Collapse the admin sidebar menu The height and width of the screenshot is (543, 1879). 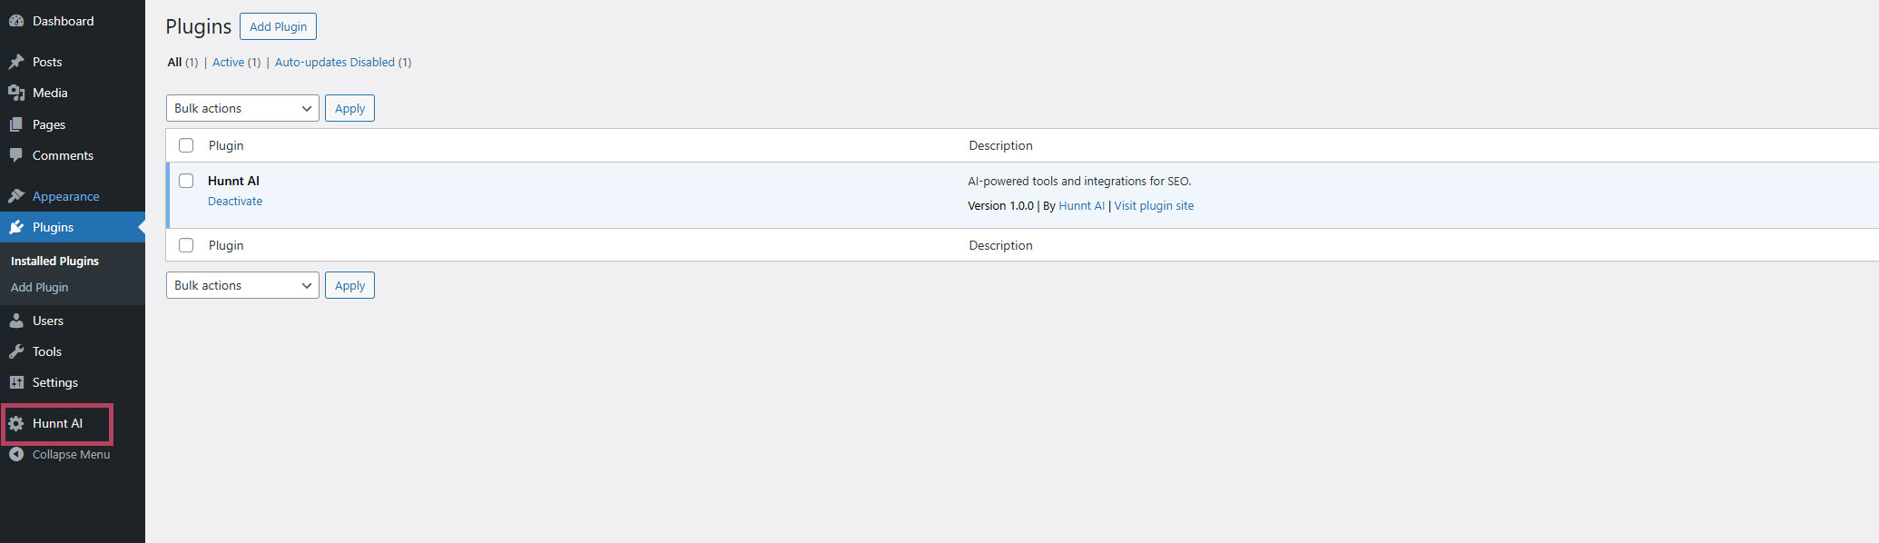60,454
